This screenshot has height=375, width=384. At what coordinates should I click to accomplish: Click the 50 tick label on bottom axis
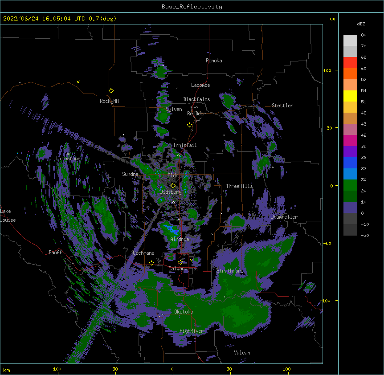229,369
